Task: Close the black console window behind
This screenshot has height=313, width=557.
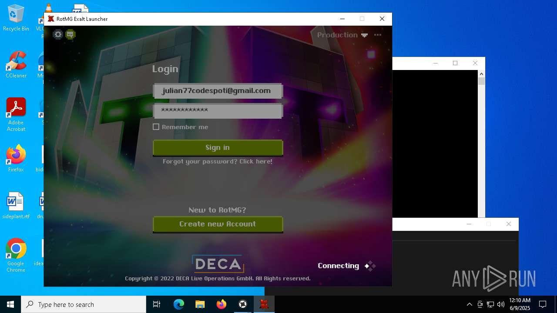Action: point(475,63)
